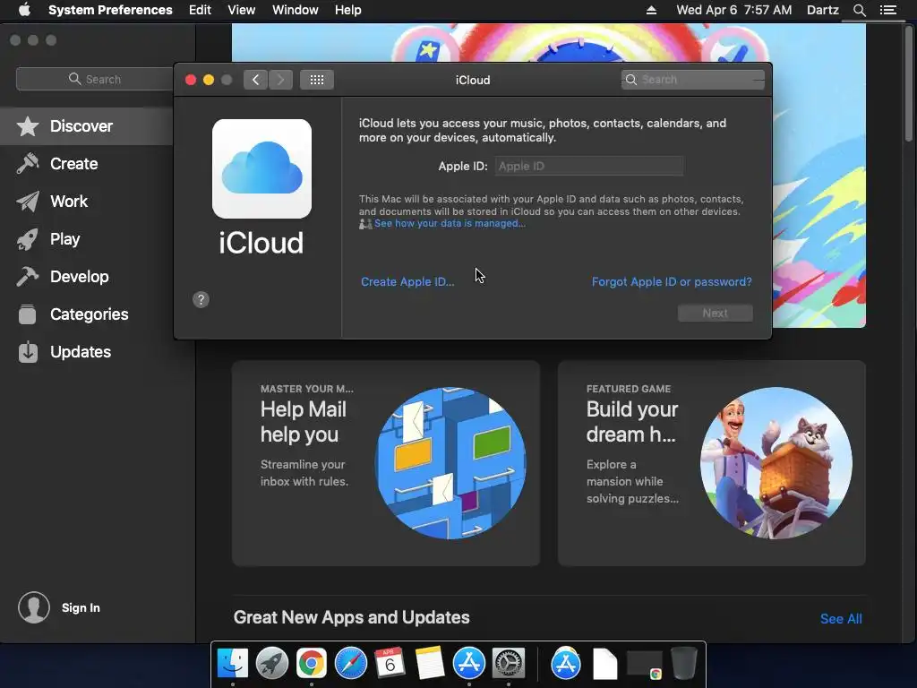The height and width of the screenshot is (688, 917).
Task: Open Help Mail help you story card
Action: pos(386,463)
